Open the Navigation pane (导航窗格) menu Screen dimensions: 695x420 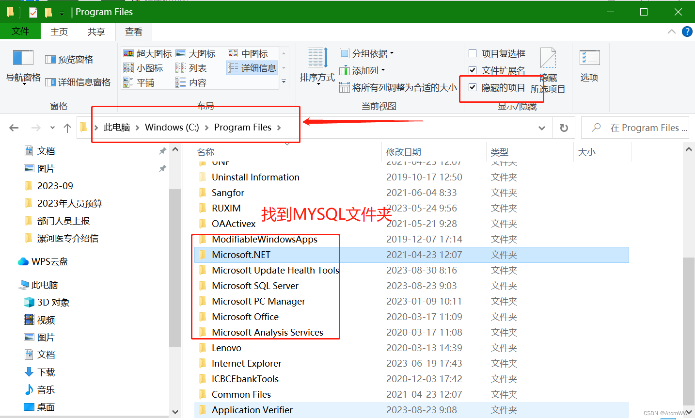tap(23, 66)
